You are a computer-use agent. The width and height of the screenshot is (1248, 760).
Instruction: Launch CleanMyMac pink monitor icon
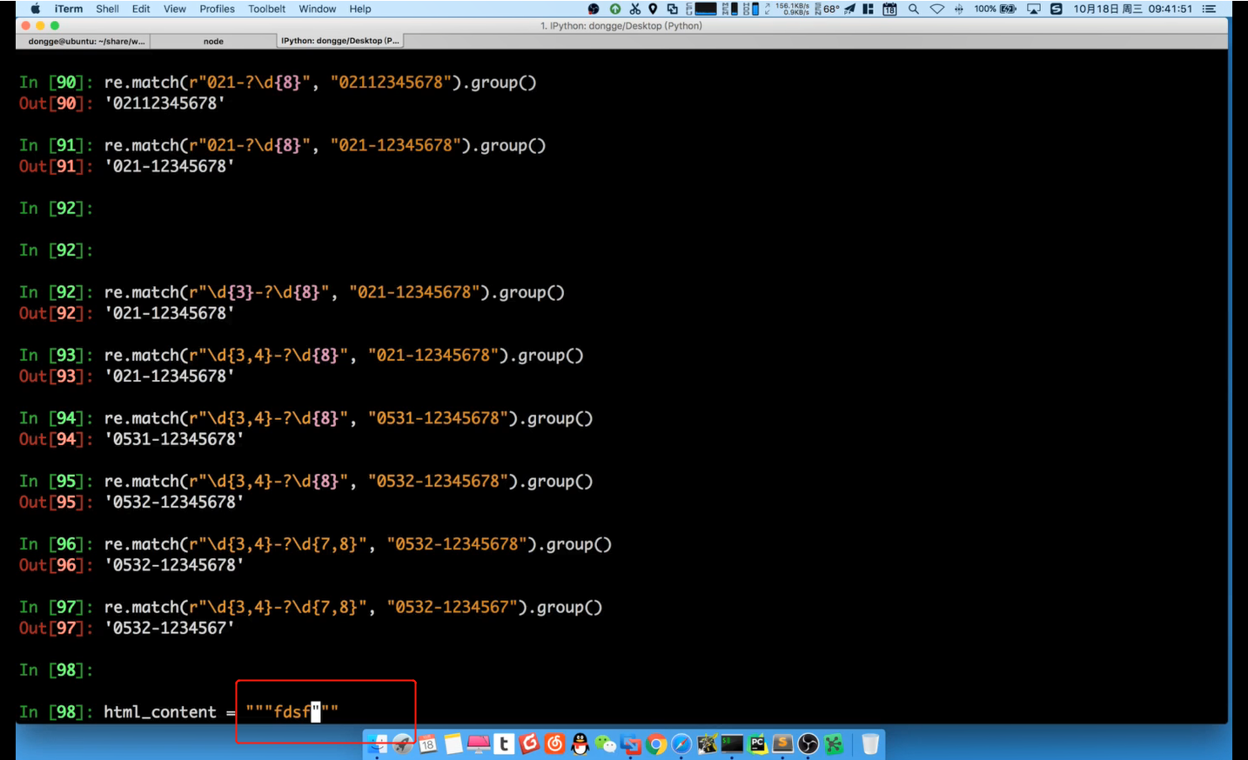[x=478, y=743]
